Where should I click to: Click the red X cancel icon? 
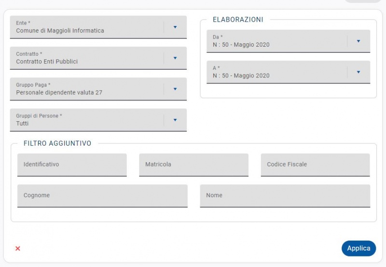click(18, 248)
